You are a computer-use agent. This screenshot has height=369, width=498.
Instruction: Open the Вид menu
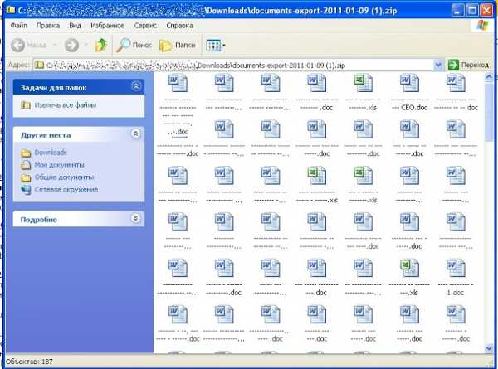point(76,26)
